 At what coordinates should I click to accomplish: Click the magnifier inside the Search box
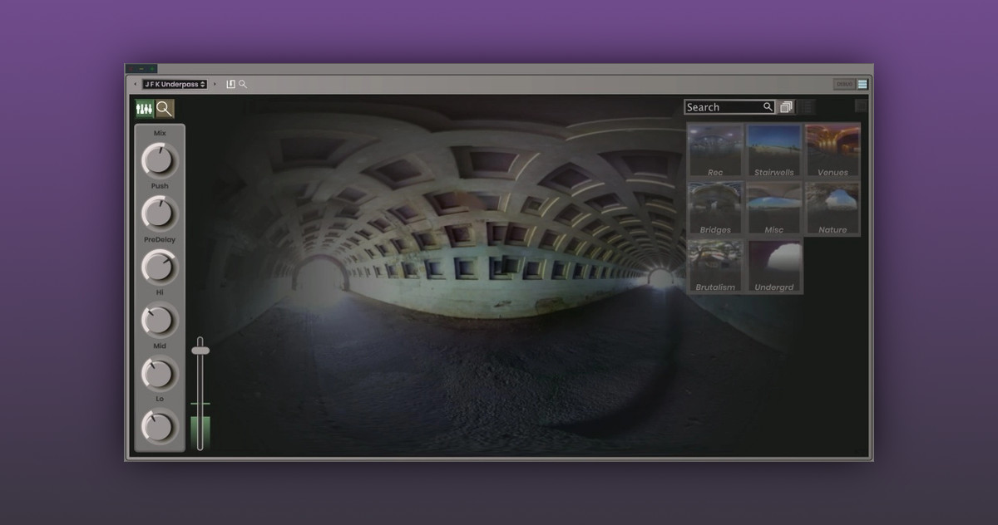[x=768, y=107]
